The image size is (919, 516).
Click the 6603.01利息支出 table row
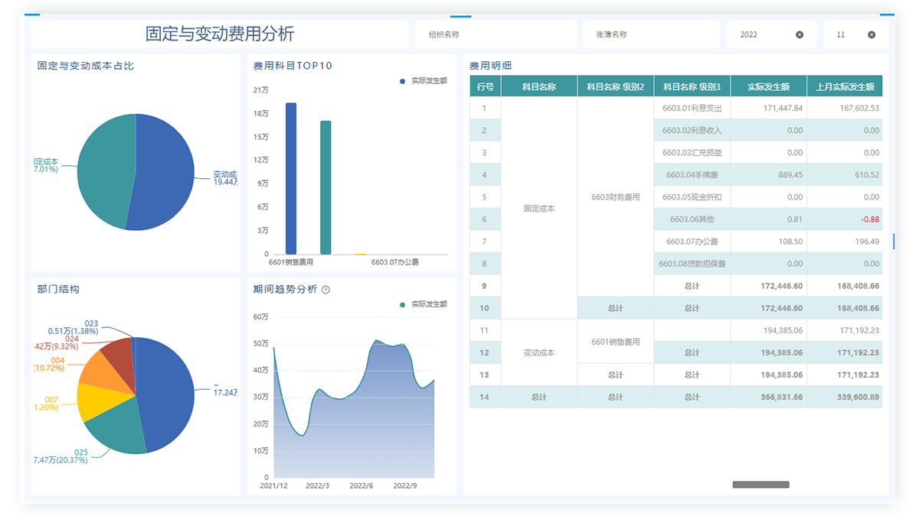point(692,108)
